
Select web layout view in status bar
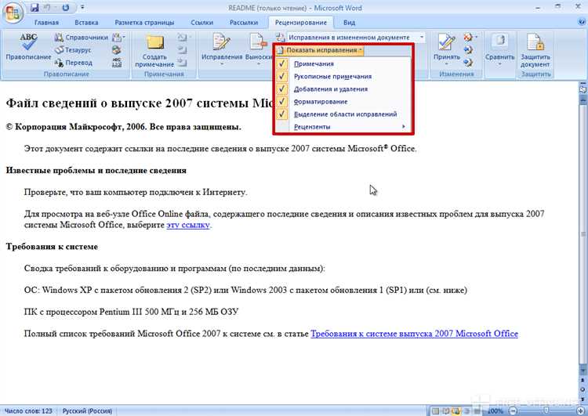click(456, 411)
